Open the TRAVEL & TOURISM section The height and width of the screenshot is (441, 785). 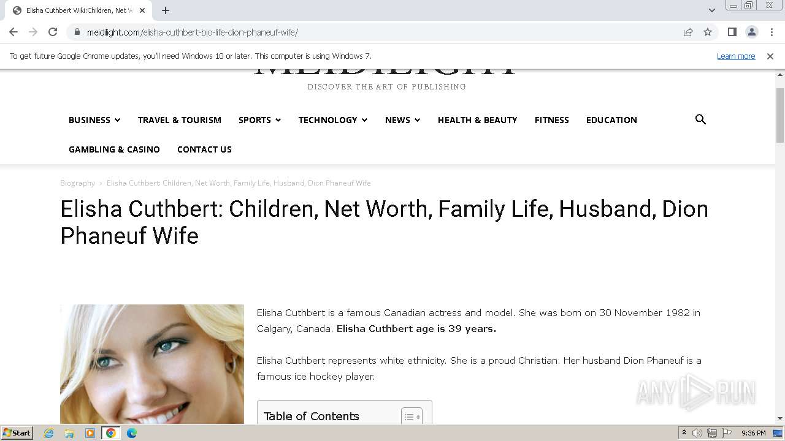pyautogui.click(x=180, y=120)
